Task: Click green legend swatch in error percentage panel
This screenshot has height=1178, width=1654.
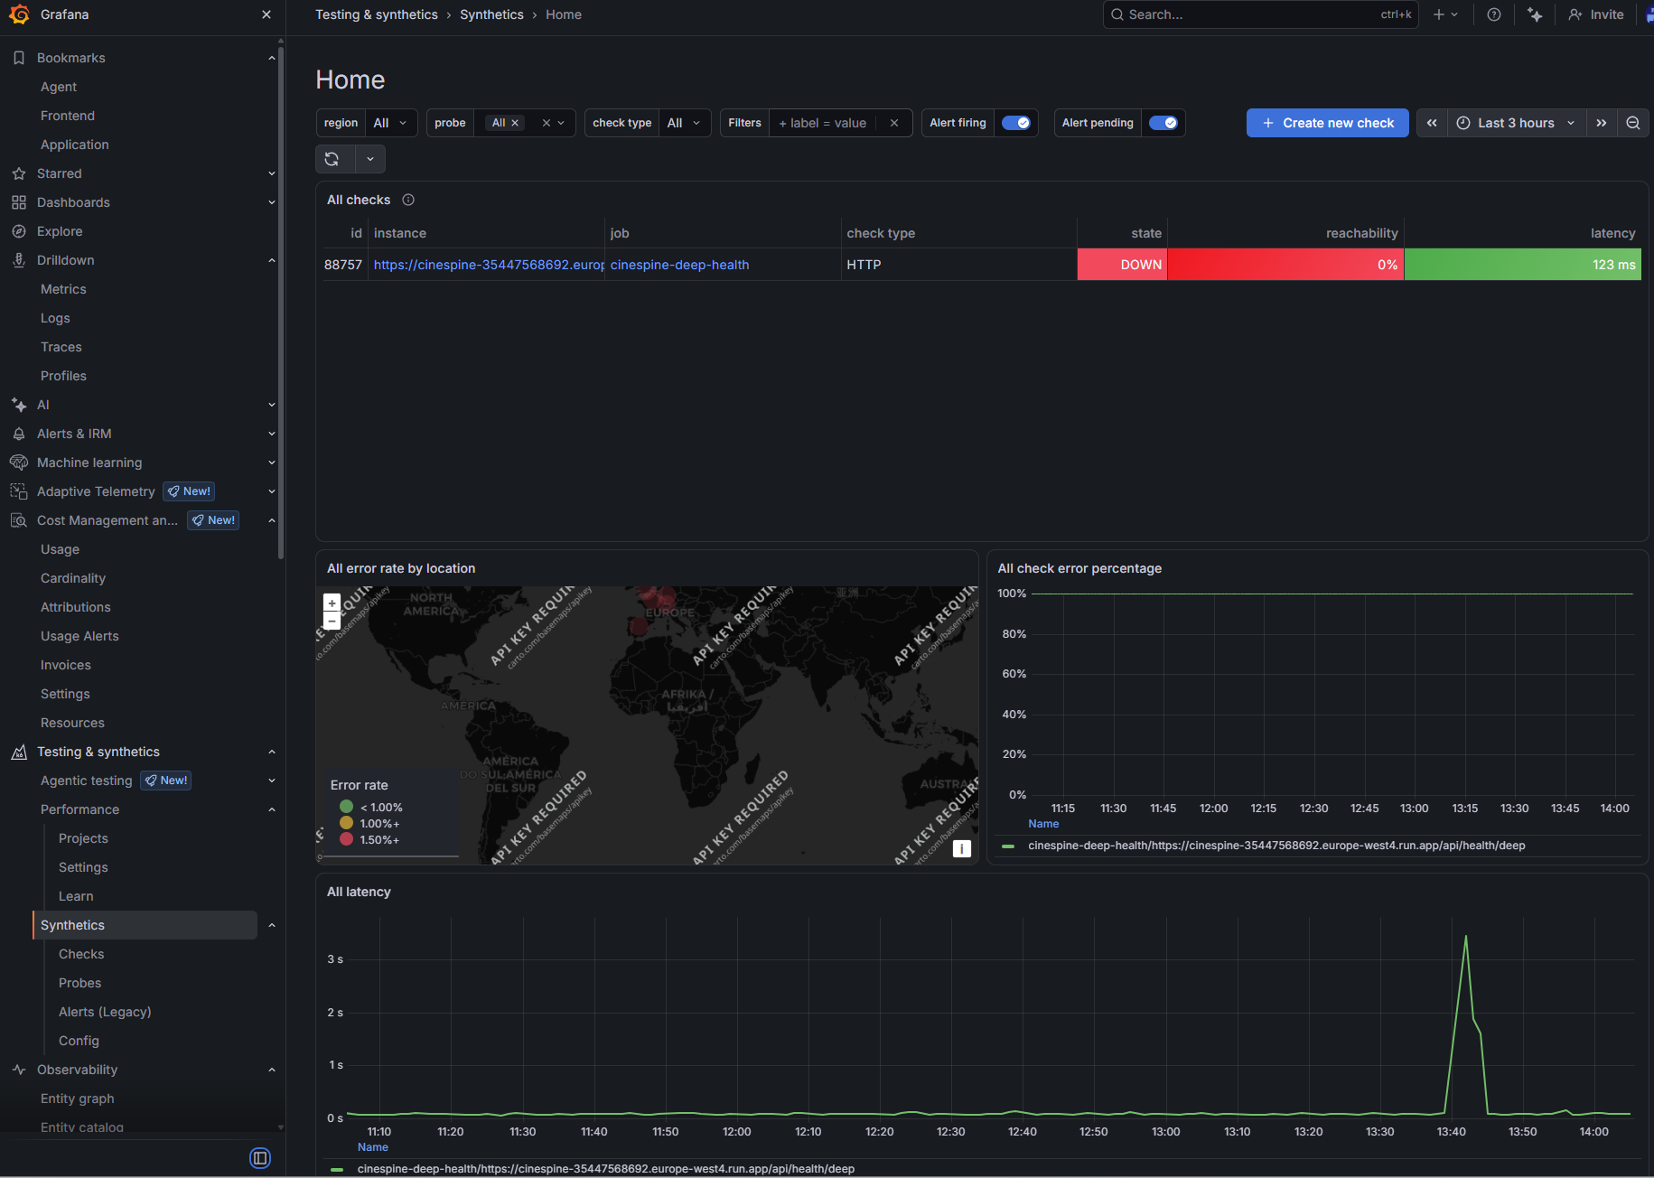Action: (1008, 846)
